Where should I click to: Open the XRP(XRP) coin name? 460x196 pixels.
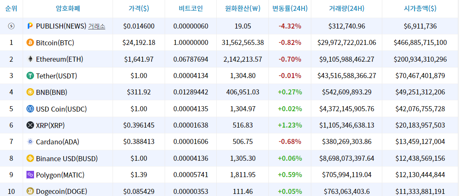[50, 125]
